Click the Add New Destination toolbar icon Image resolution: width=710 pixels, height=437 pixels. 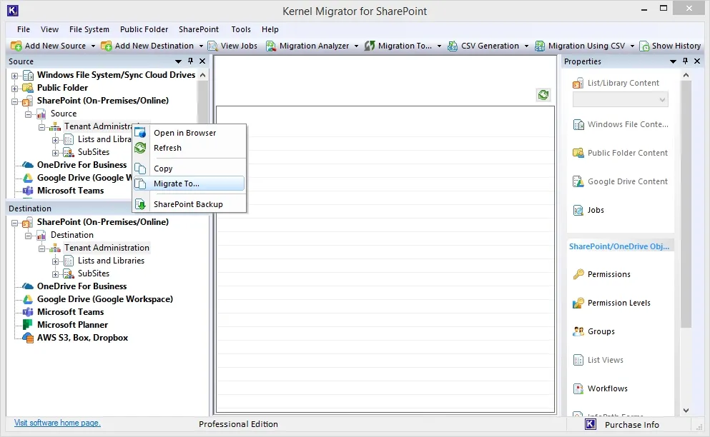tap(107, 46)
